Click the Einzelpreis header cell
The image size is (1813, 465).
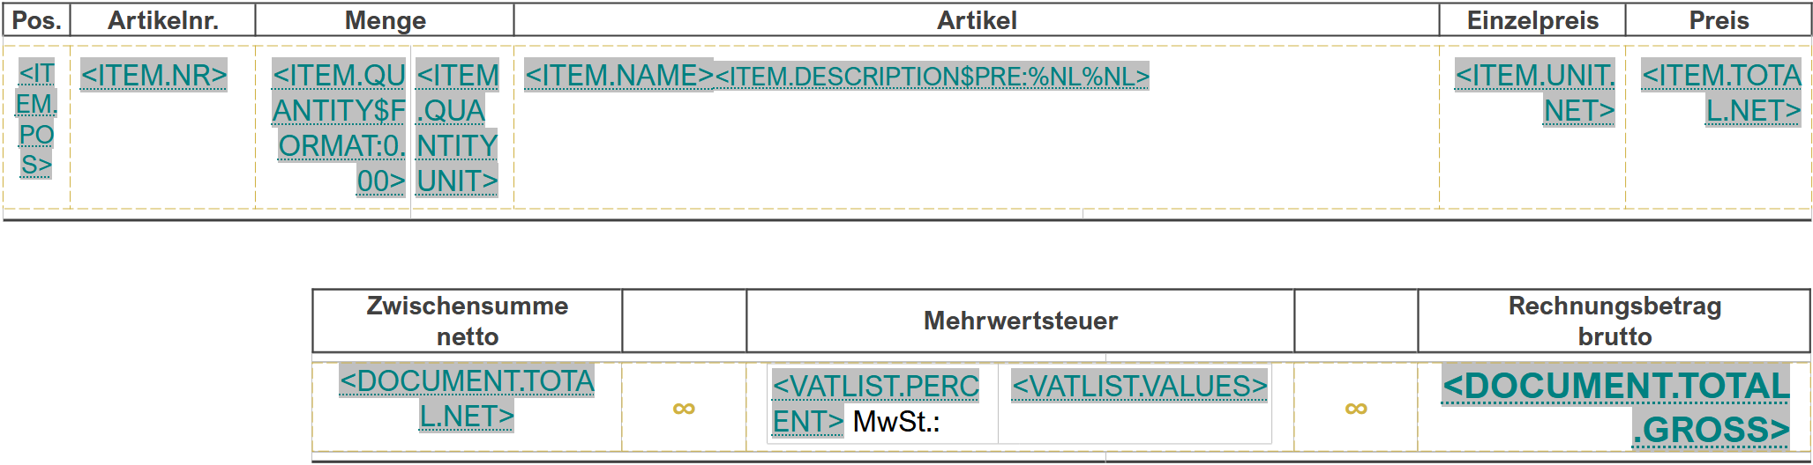(x=1532, y=20)
